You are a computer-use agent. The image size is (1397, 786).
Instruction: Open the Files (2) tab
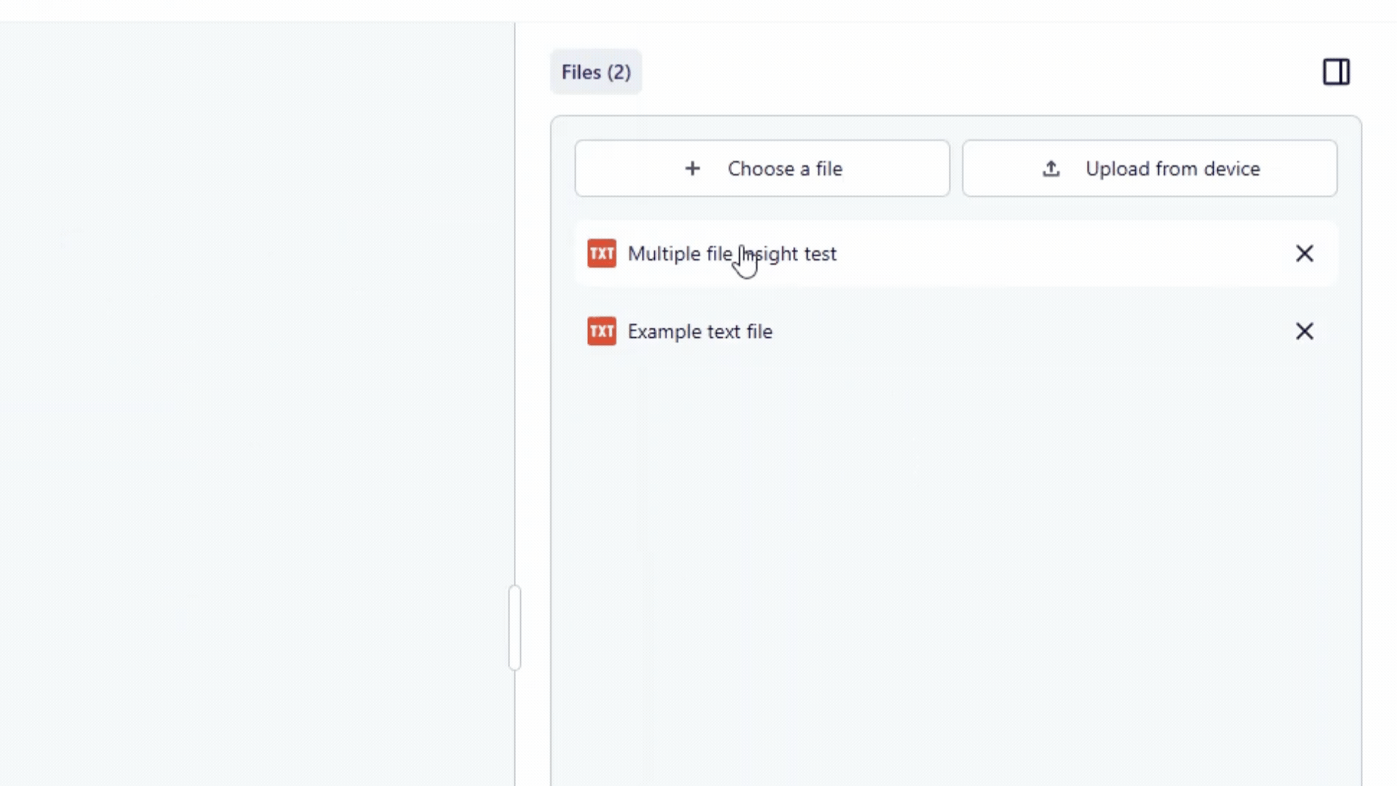coord(596,72)
